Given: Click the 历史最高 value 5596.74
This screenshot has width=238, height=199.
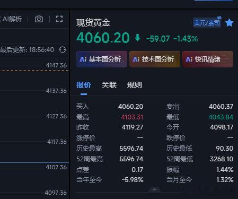Looking at the screenshot, I should point(131,149).
